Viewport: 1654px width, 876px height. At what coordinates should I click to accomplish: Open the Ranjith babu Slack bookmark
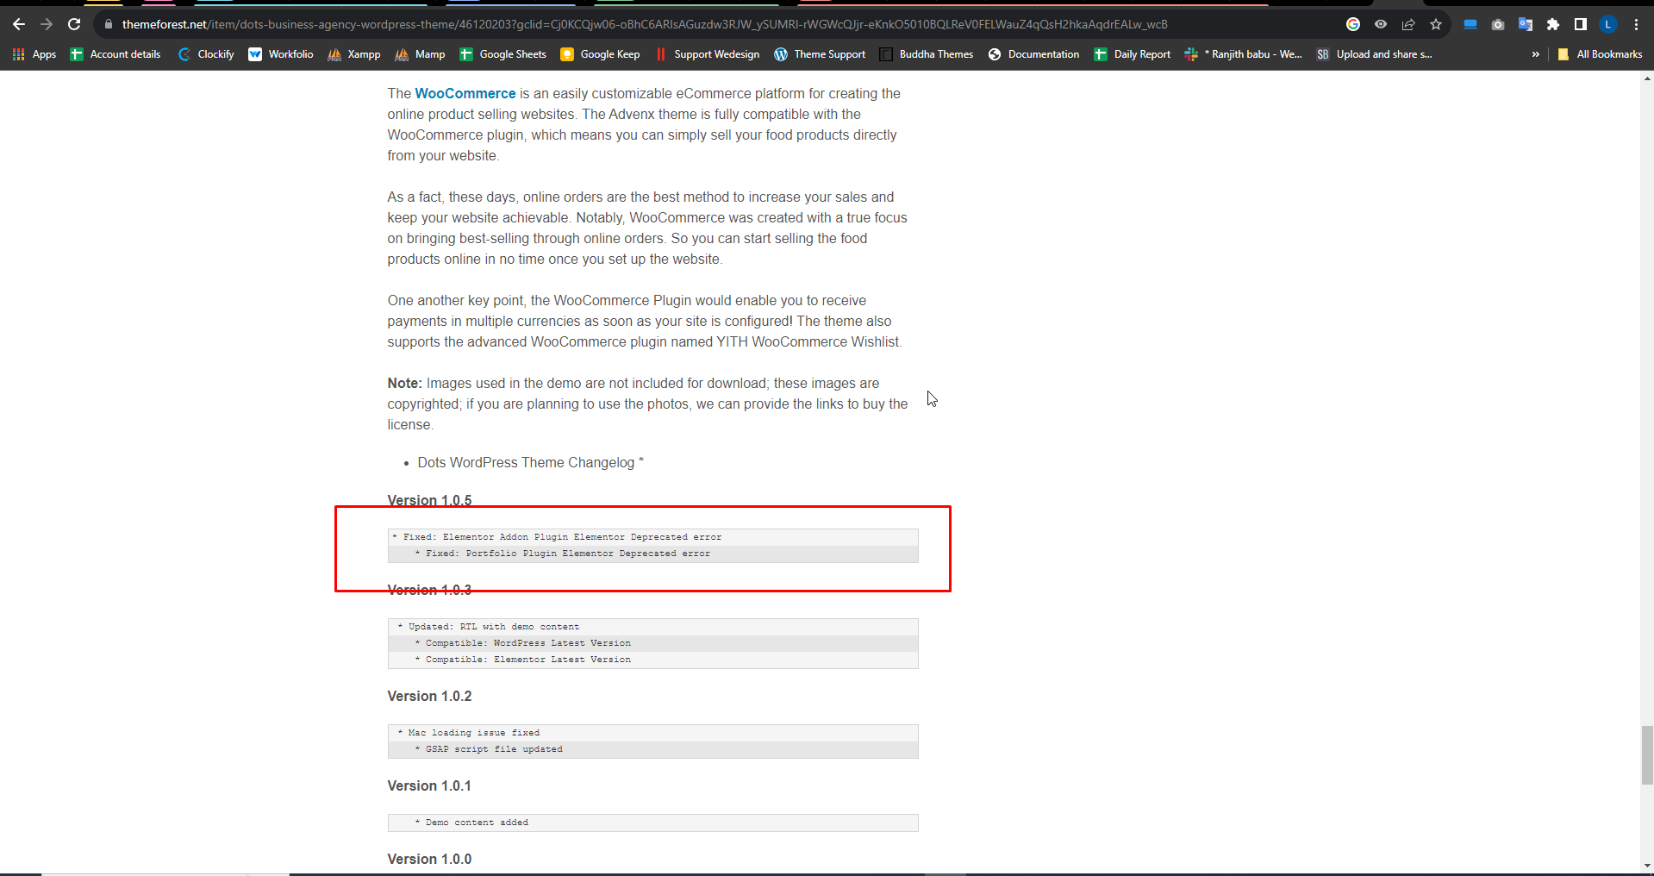pyautogui.click(x=1244, y=54)
